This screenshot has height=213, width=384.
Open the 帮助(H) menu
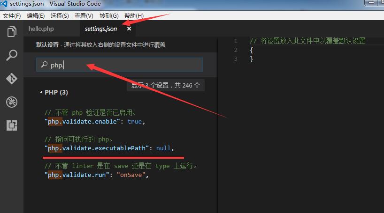134,16
